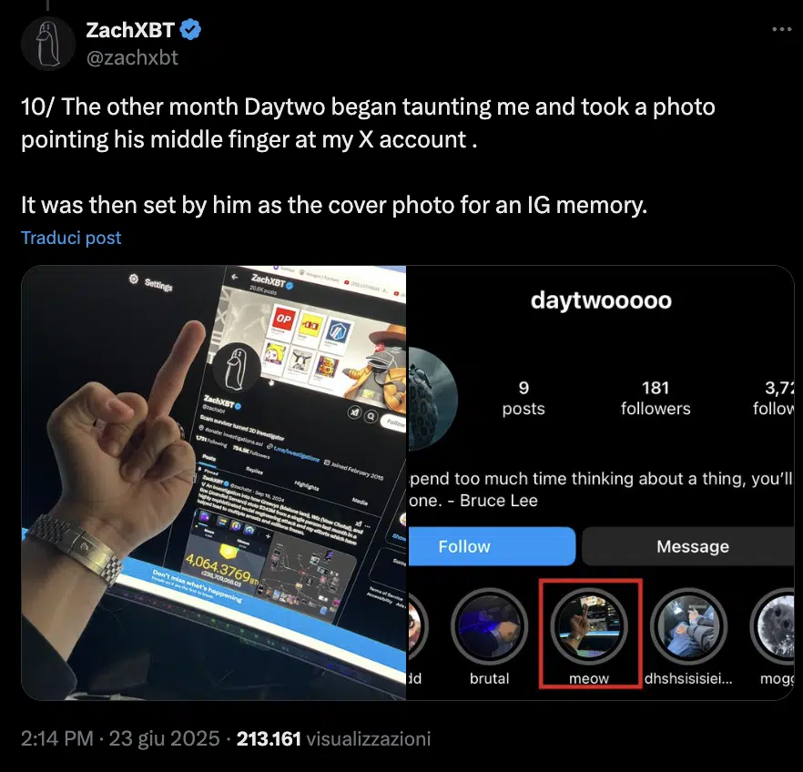Open the middle finger photo on the left

[x=214, y=482]
